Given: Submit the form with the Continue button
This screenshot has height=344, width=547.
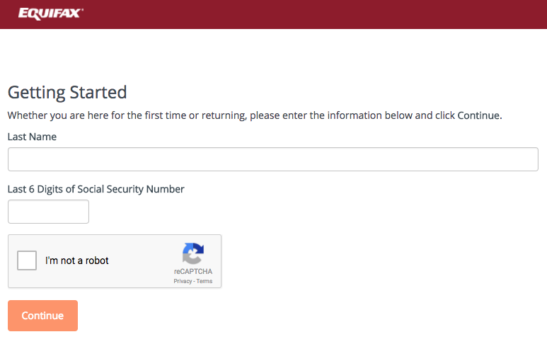Looking at the screenshot, I should (x=42, y=316).
